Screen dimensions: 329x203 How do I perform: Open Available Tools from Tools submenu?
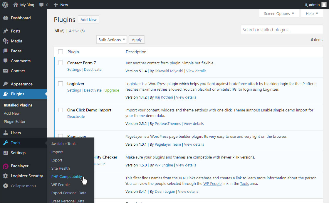pos(64,144)
